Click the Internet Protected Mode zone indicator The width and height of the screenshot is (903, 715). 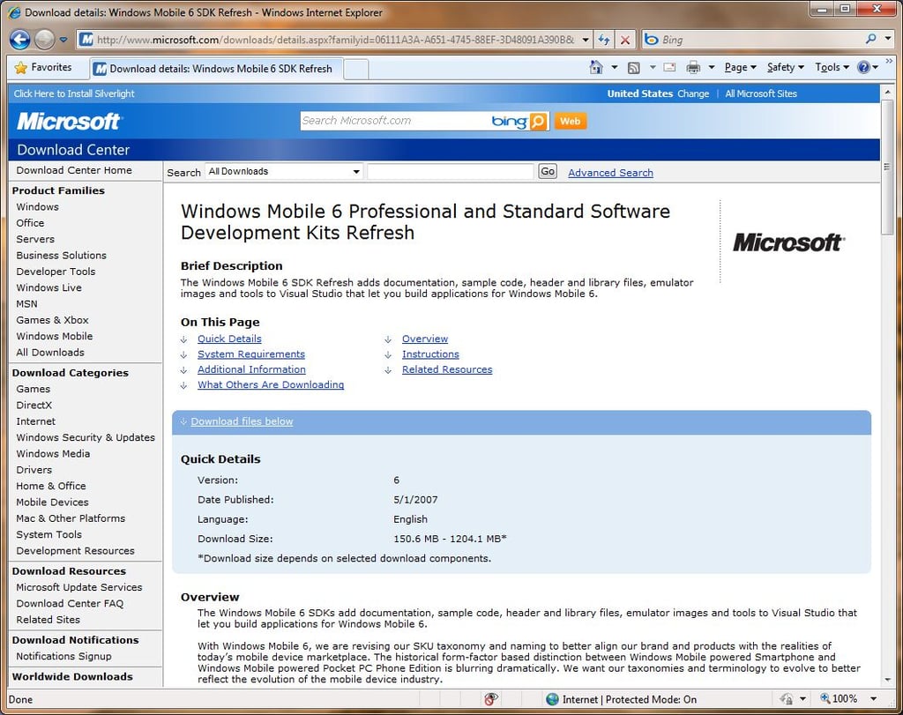click(x=622, y=699)
